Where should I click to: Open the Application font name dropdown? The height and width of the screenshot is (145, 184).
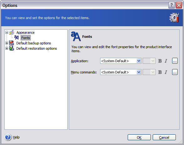139,61
